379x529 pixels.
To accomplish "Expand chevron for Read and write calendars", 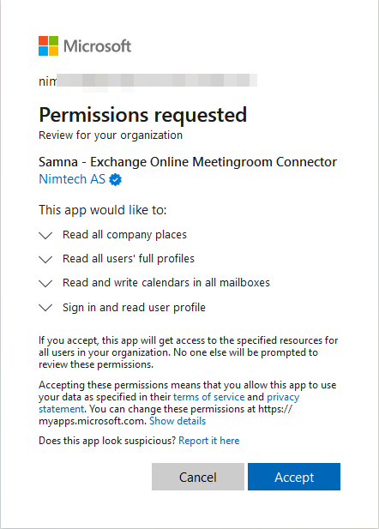I will click(45, 283).
